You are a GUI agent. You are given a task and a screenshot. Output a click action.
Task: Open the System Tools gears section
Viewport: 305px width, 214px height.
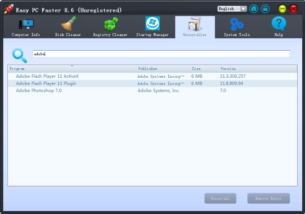click(237, 27)
